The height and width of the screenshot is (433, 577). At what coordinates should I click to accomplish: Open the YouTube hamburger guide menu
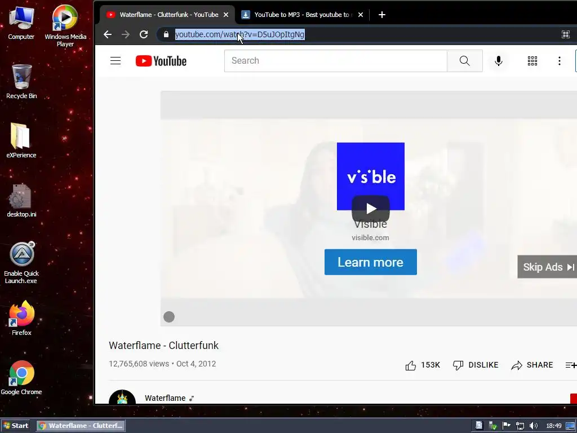pos(116,61)
